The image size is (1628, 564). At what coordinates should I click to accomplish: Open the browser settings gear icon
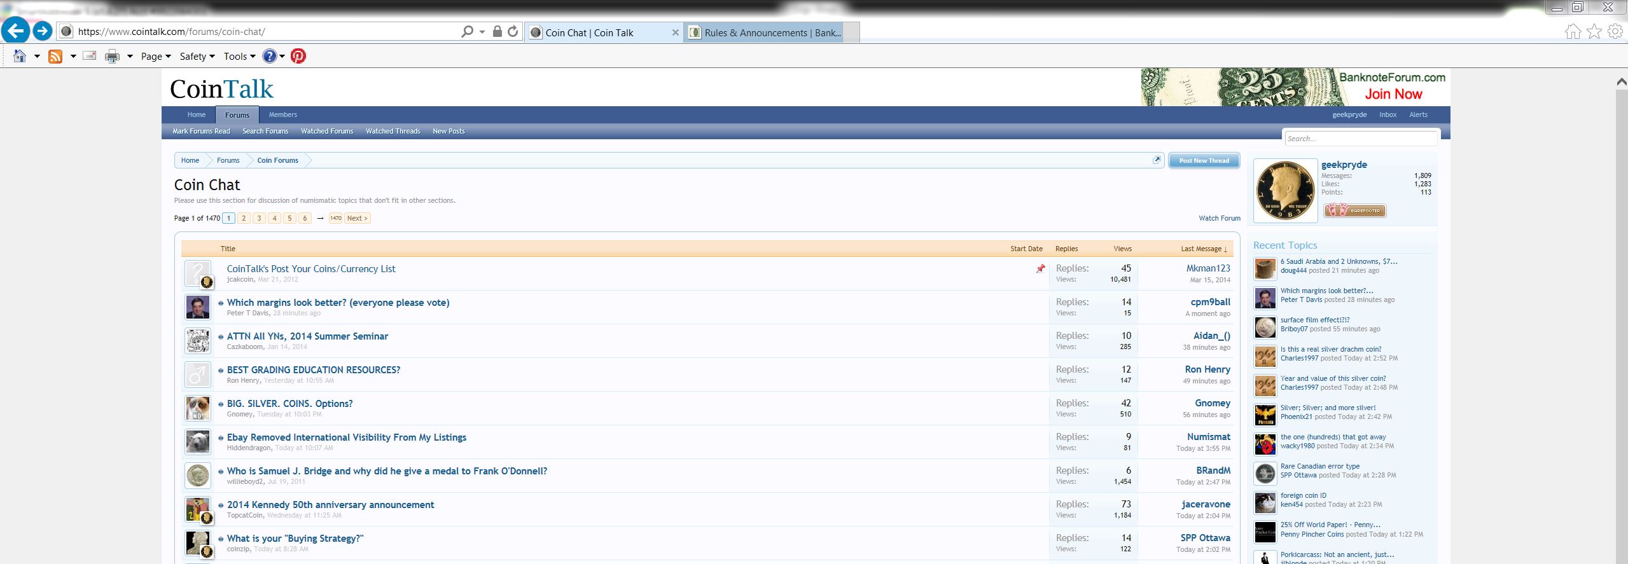pos(1615,31)
